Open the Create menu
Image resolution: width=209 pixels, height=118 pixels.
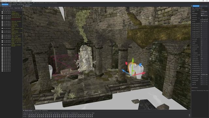pos(10,3)
